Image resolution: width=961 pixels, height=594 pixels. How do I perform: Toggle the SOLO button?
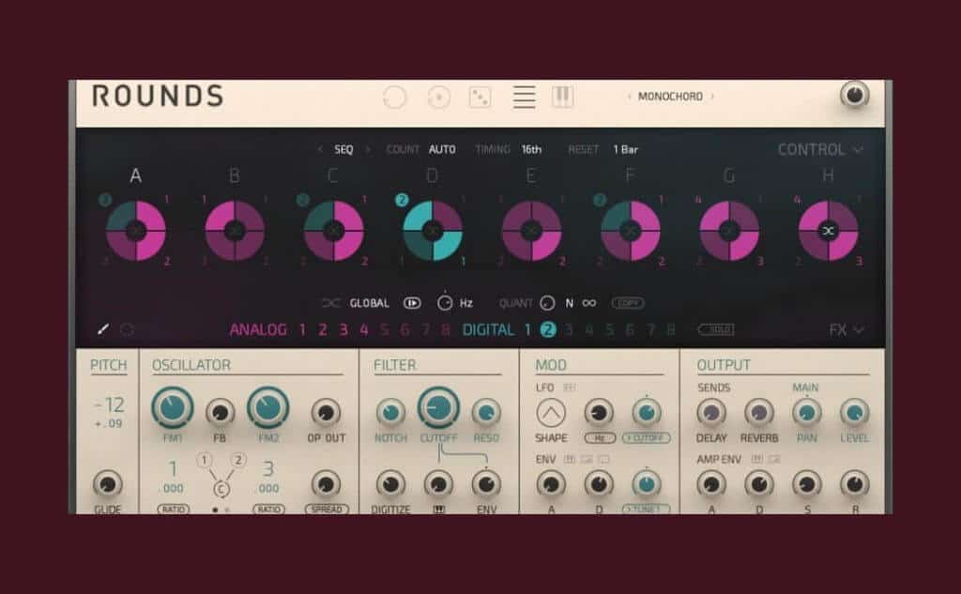[716, 329]
